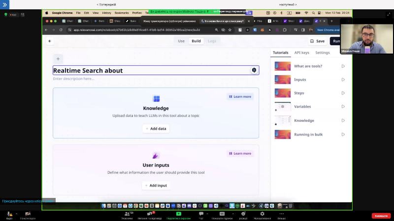
Task: Switch to the Build mode
Action: click(196, 41)
